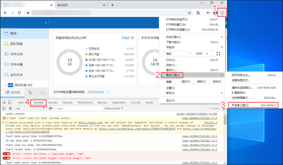Expand the 30 errors 'attribute y' message
The height and width of the screenshot is (165, 283).
click(x=6, y=154)
